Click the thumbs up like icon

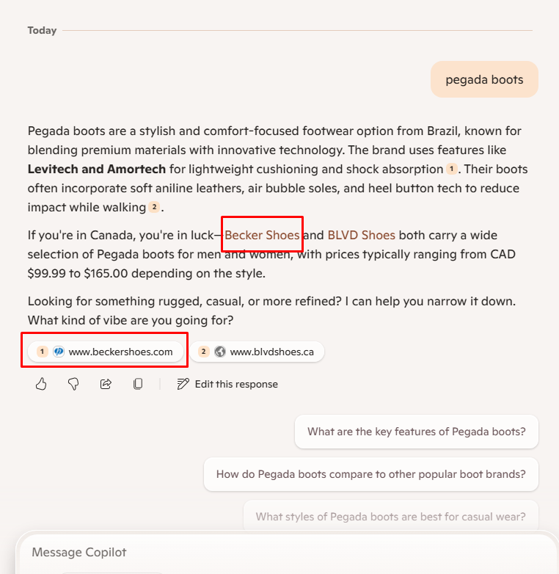41,384
